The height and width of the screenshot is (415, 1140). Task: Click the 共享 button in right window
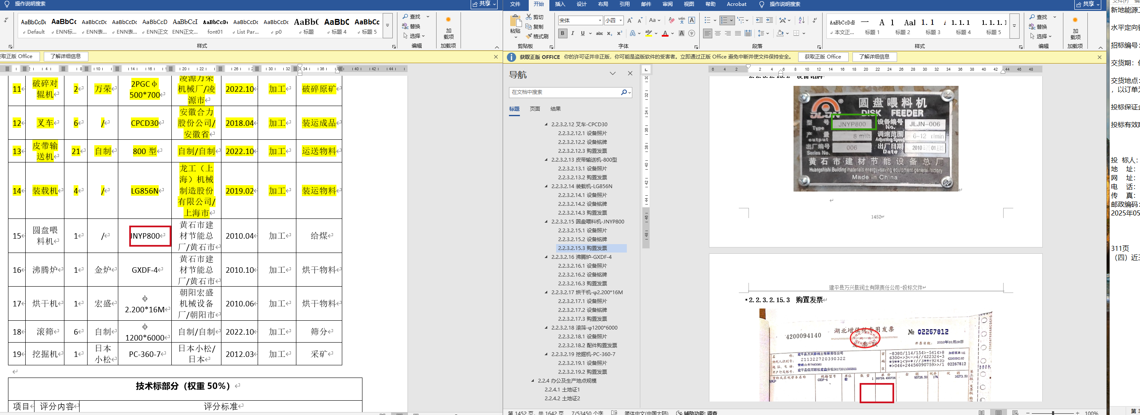coord(1087,5)
